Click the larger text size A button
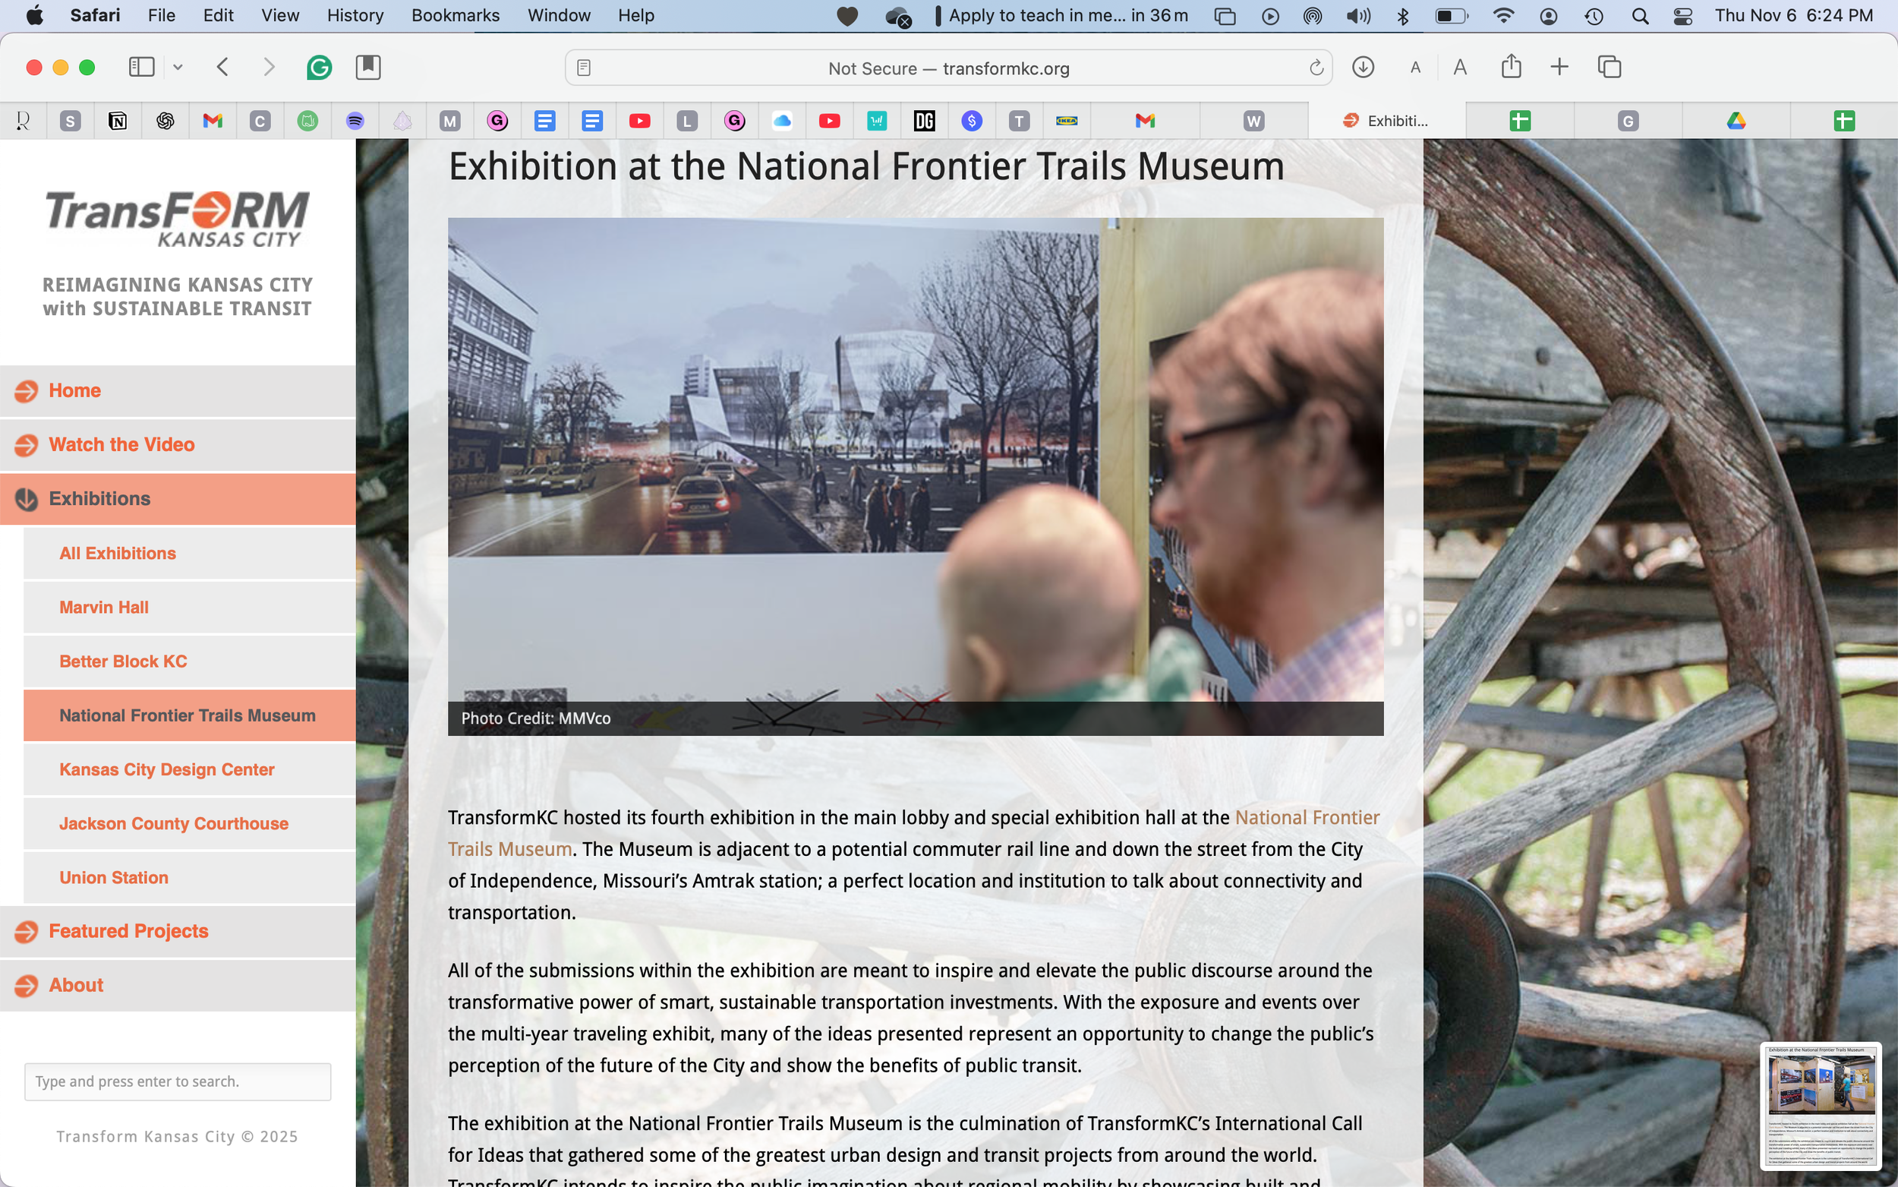 tap(1459, 68)
